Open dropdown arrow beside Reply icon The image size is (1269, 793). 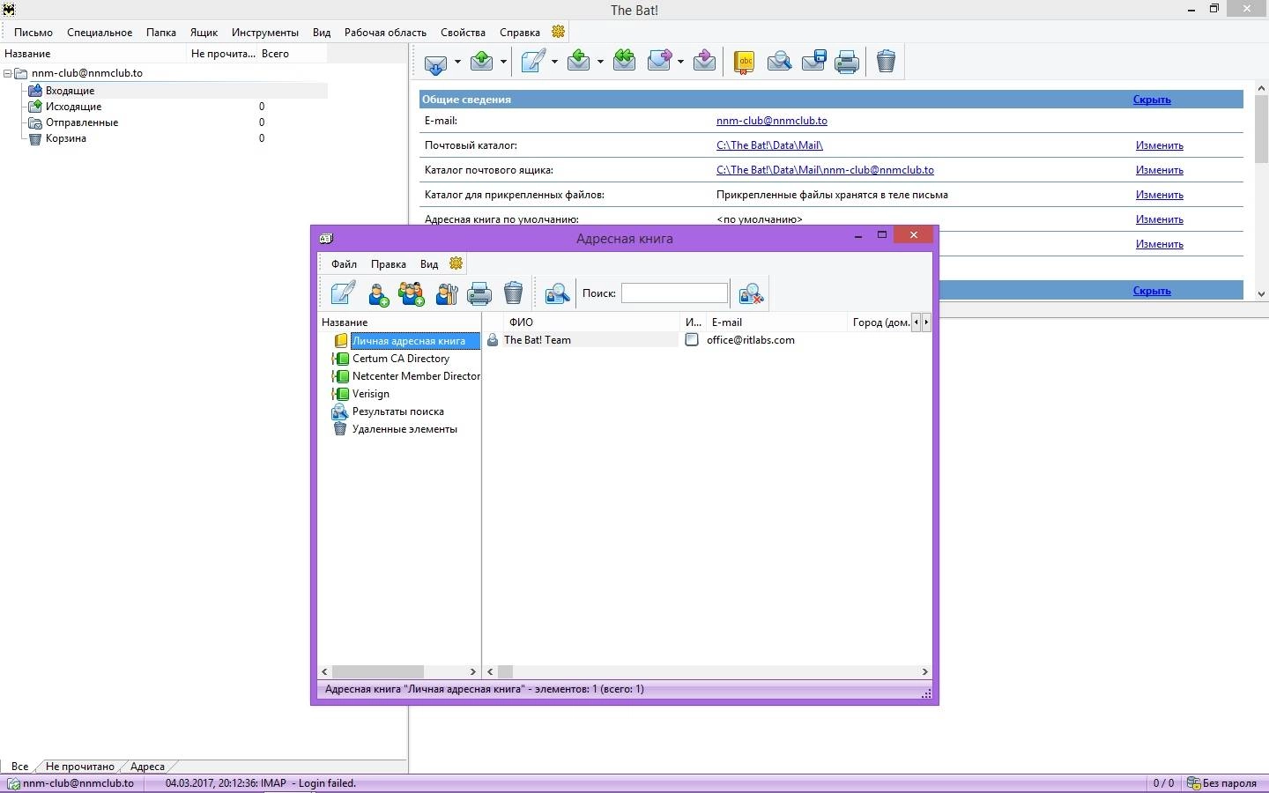600,62
